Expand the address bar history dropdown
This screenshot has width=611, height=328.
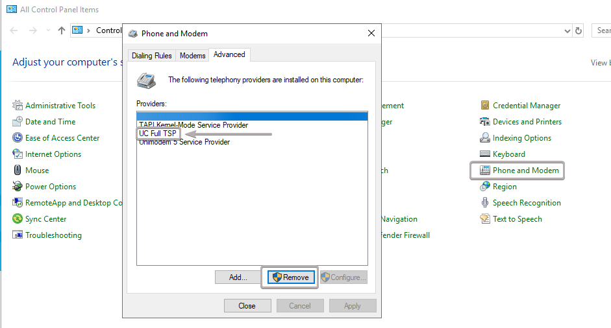567,30
